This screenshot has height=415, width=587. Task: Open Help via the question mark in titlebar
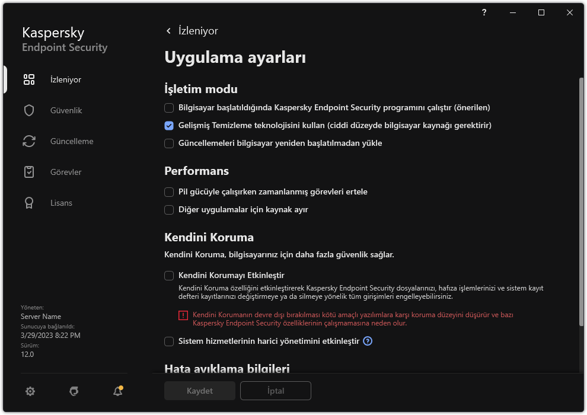pos(484,12)
